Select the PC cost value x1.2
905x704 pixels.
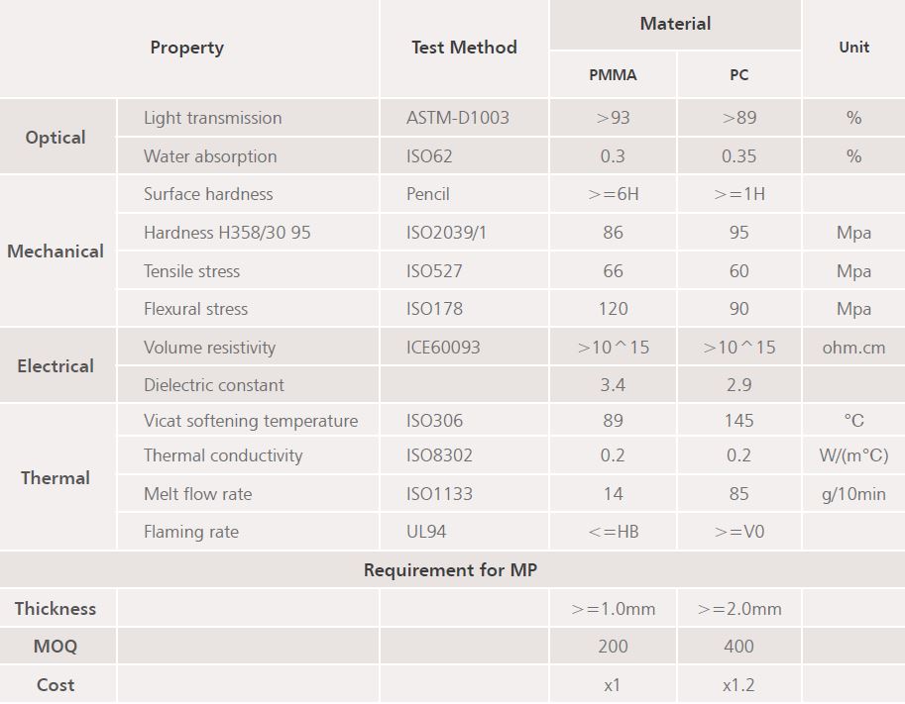click(x=738, y=685)
